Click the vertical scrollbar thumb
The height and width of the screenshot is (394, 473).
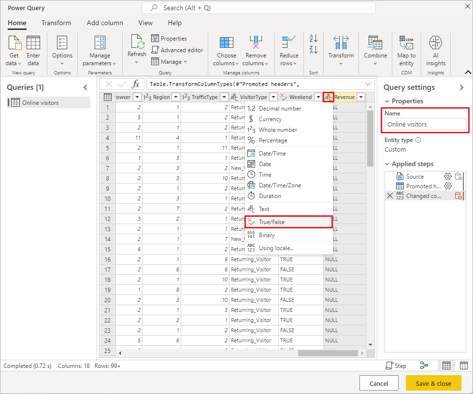370,139
